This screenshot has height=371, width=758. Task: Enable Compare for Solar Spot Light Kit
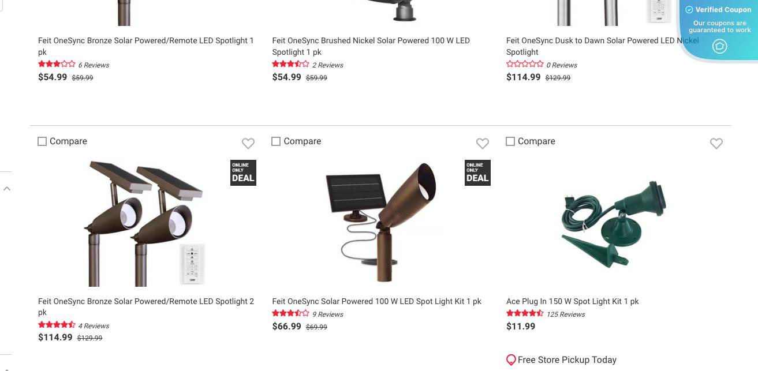click(276, 141)
